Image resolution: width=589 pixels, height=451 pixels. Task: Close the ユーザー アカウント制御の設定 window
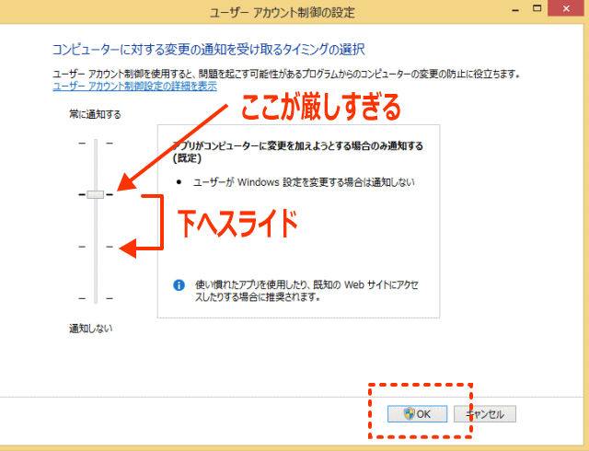[566, 8]
